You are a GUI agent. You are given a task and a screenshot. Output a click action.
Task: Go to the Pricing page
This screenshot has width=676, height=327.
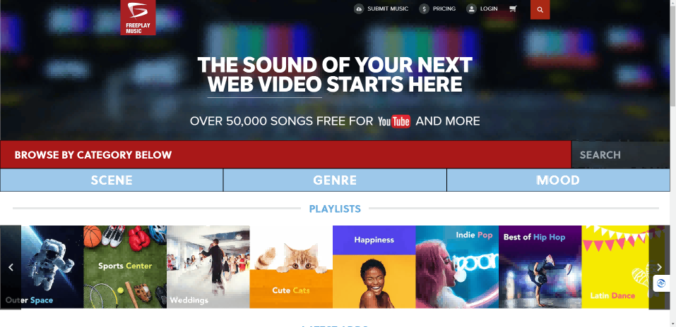[x=444, y=8]
